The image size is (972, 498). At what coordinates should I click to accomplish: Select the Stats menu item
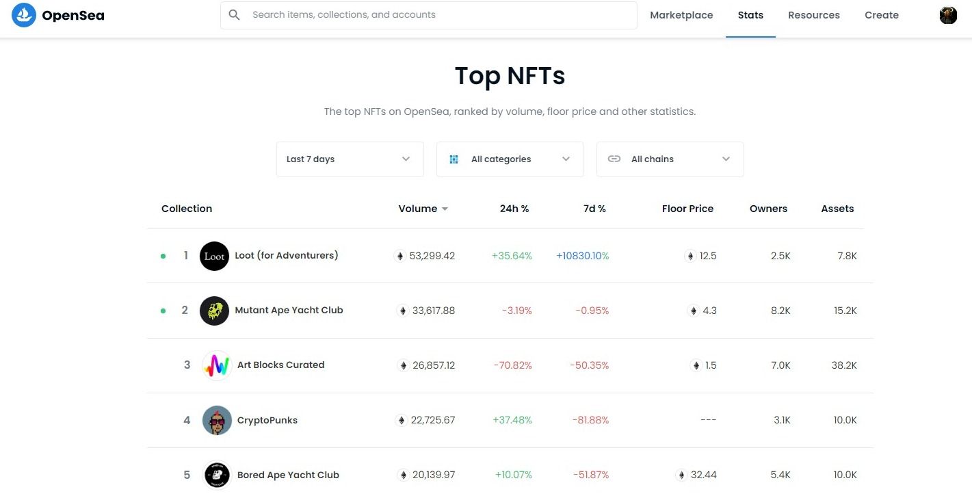[750, 15]
